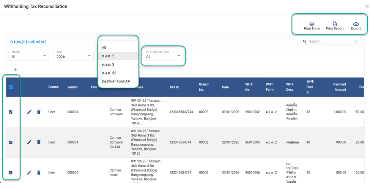Choose ภ.ง.ด. 53 from the list
The image size is (370, 183).
pos(109,73)
